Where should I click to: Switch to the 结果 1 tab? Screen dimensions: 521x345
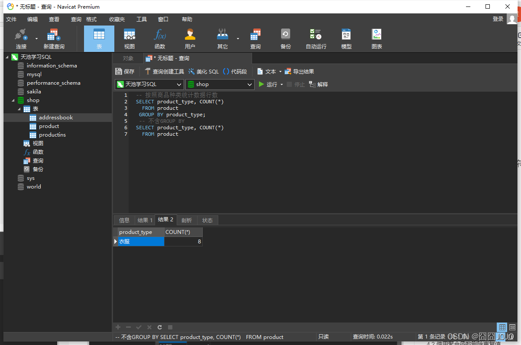click(145, 220)
